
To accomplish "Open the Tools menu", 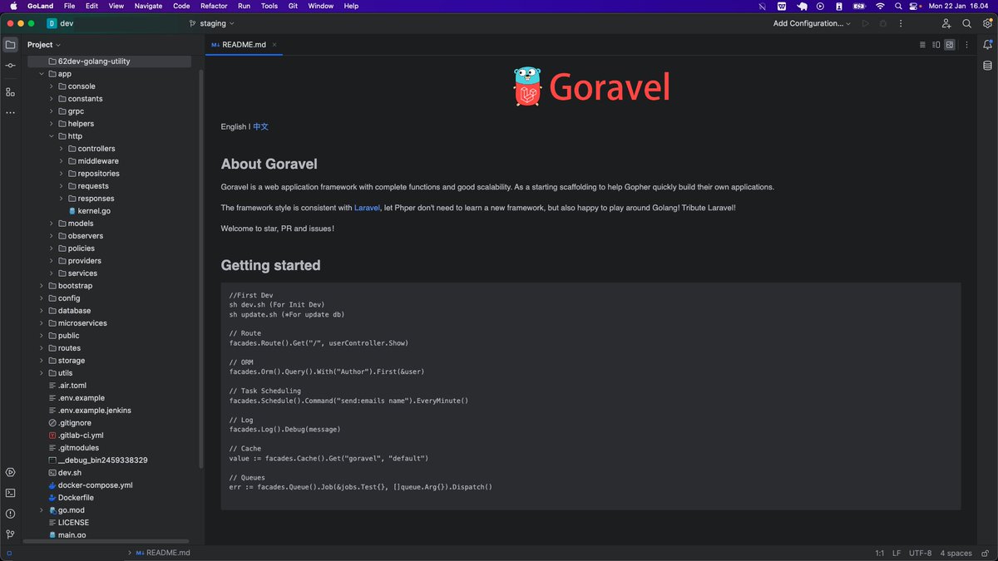I will [269, 6].
